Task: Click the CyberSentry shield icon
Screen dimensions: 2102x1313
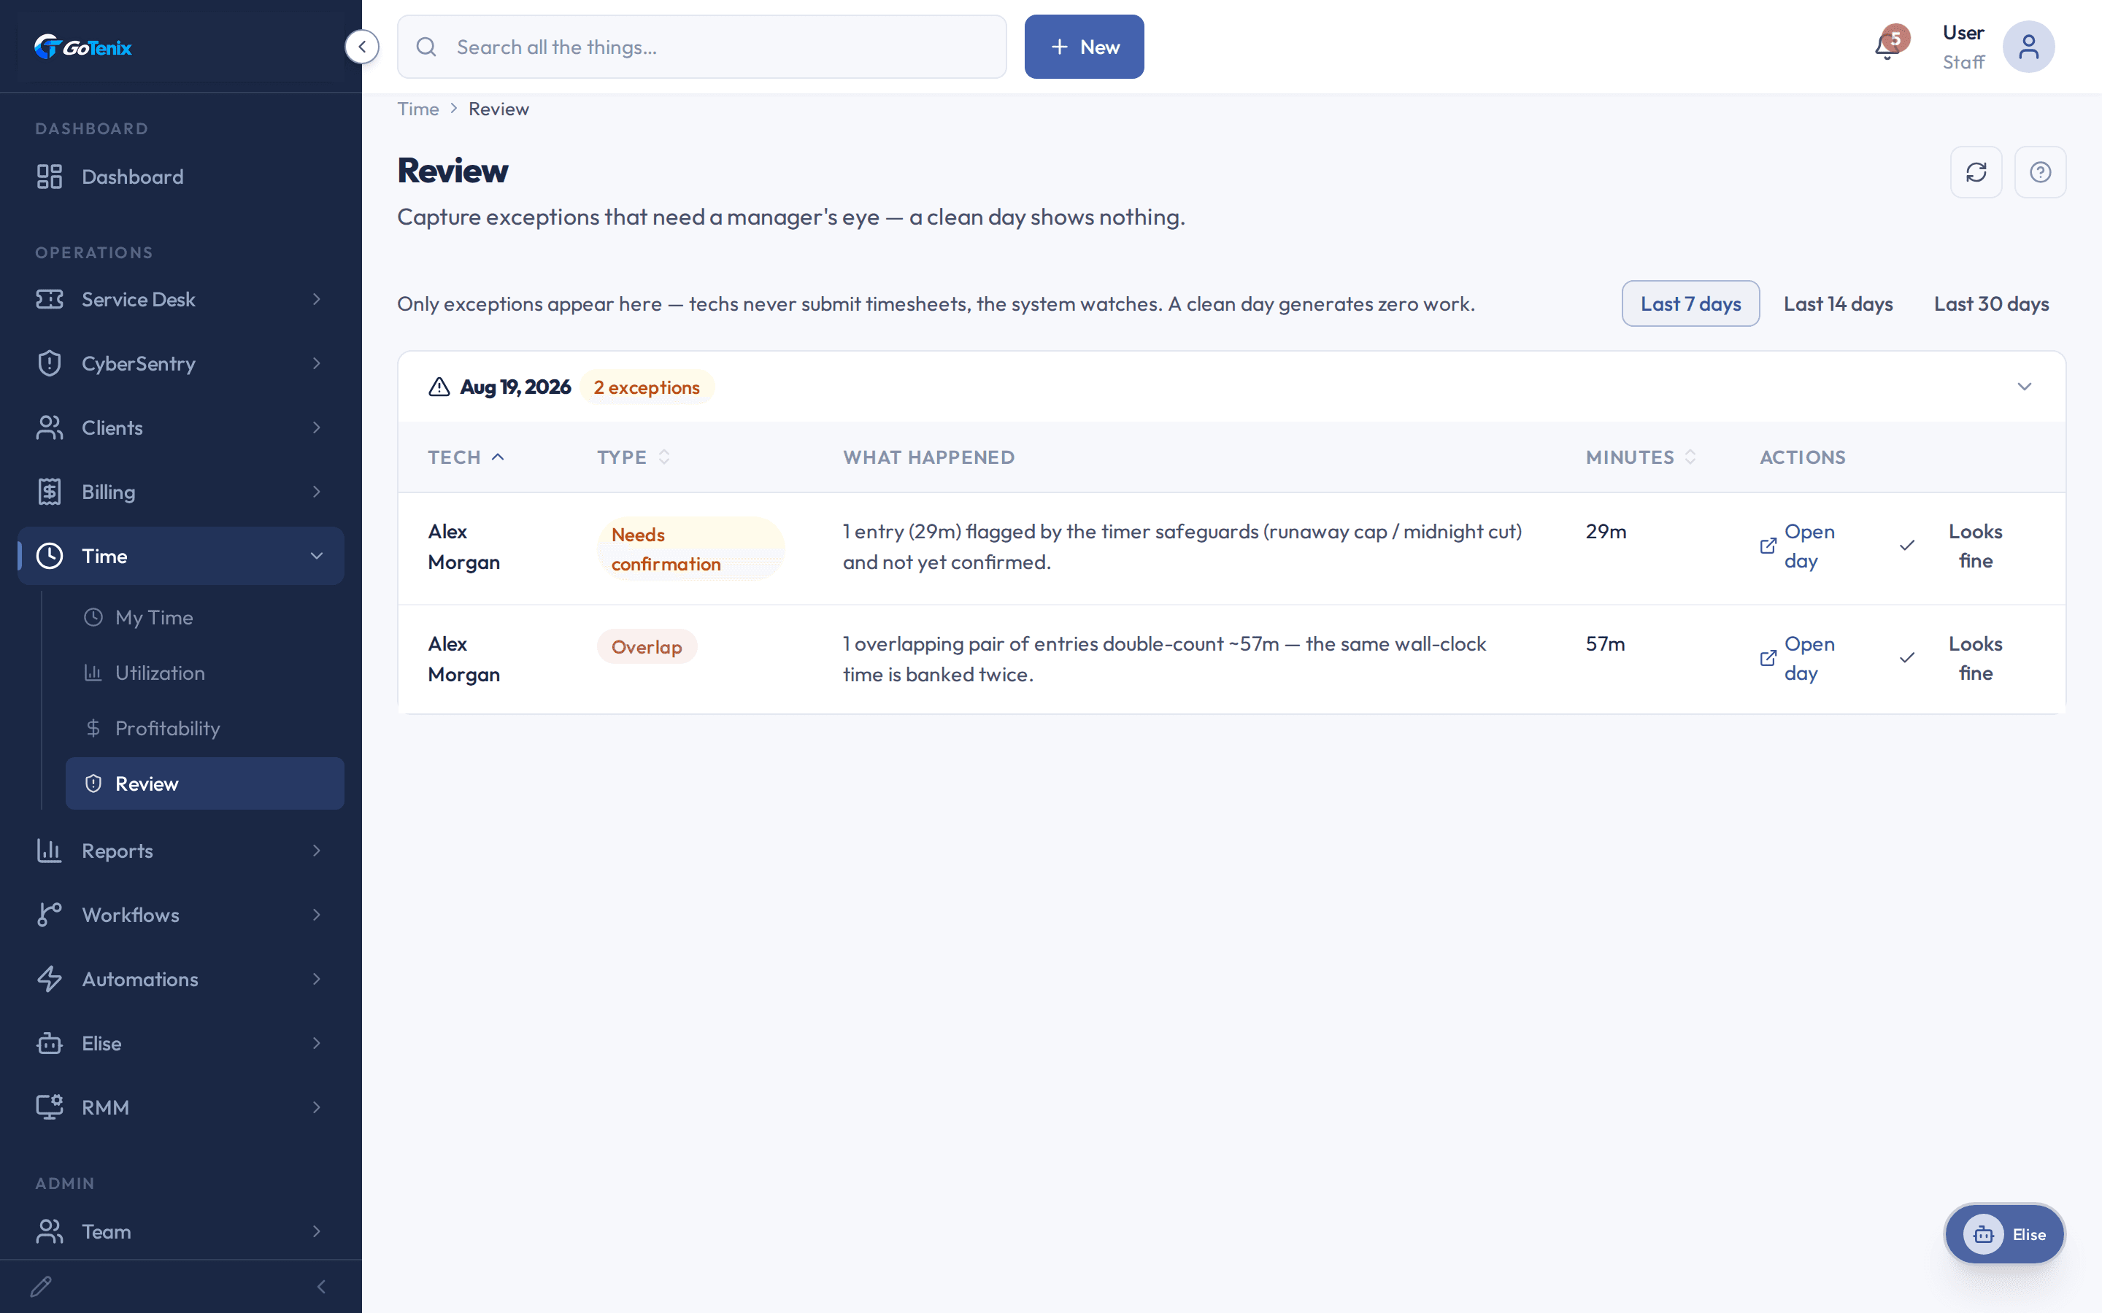Action: point(50,363)
